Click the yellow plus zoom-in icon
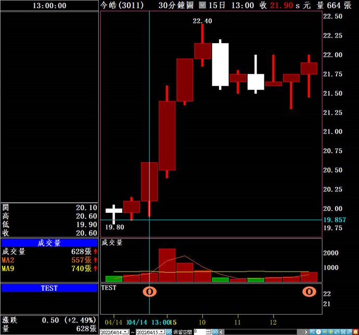Screen dimensions: 359x335 (x=330, y=332)
